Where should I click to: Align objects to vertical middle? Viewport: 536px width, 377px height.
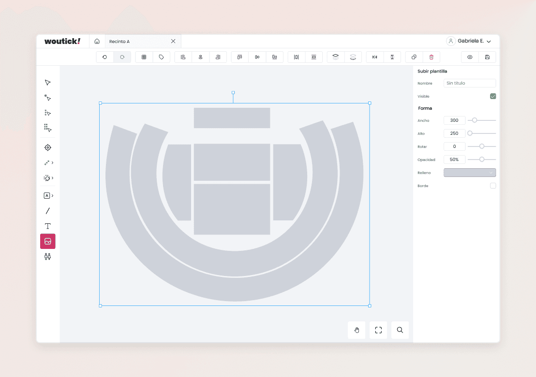(x=257, y=57)
